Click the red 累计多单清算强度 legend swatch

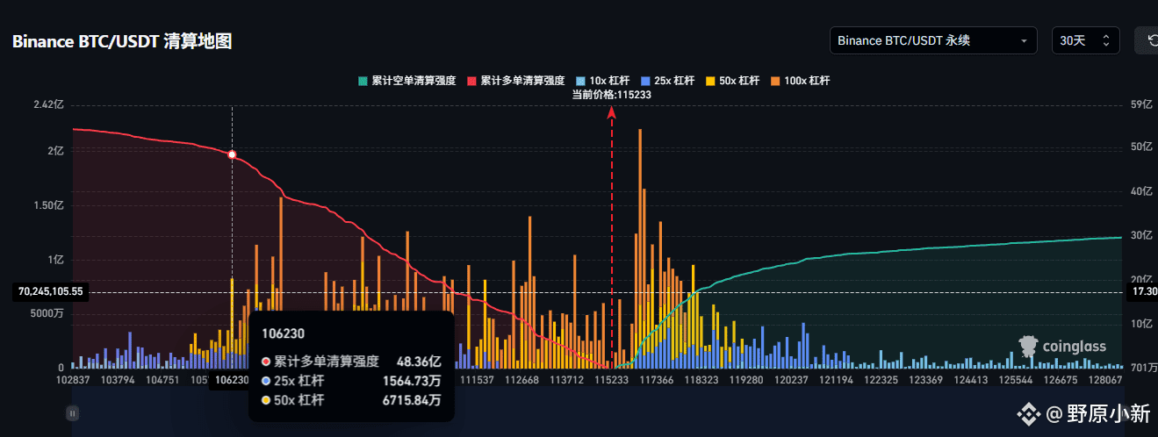pyautogui.click(x=471, y=81)
